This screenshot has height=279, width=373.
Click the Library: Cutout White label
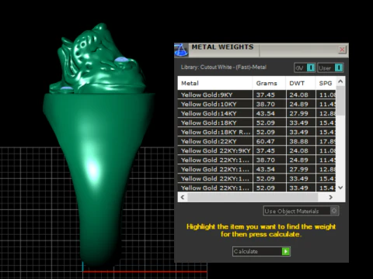(x=224, y=67)
